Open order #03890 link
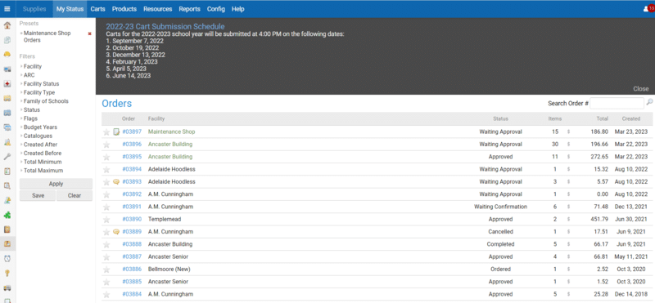655x303 pixels. click(x=132, y=219)
